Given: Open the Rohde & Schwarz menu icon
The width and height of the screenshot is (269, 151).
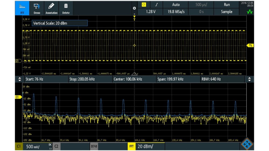Looking at the screenshot, I should (x=247, y=144).
